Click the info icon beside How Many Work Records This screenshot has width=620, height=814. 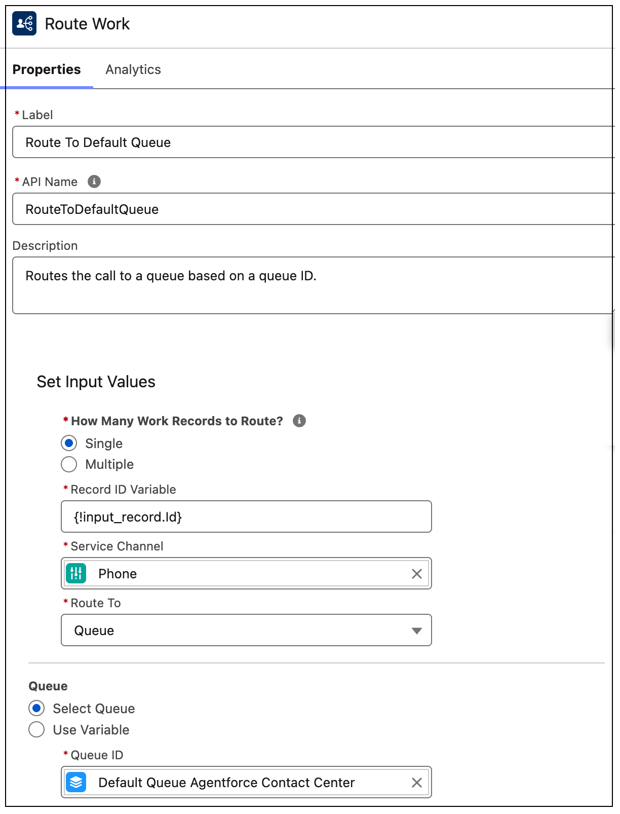pyautogui.click(x=299, y=421)
